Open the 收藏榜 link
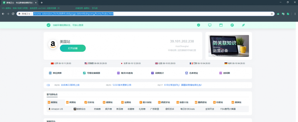The image size is (298, 122). point(131,109)
